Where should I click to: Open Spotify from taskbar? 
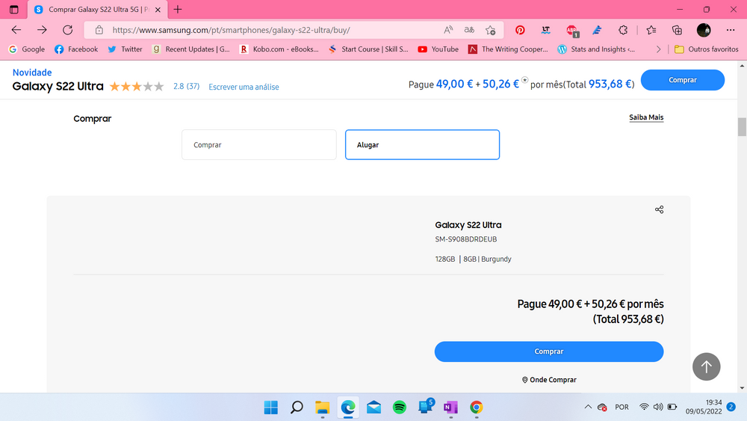(399, 408)
